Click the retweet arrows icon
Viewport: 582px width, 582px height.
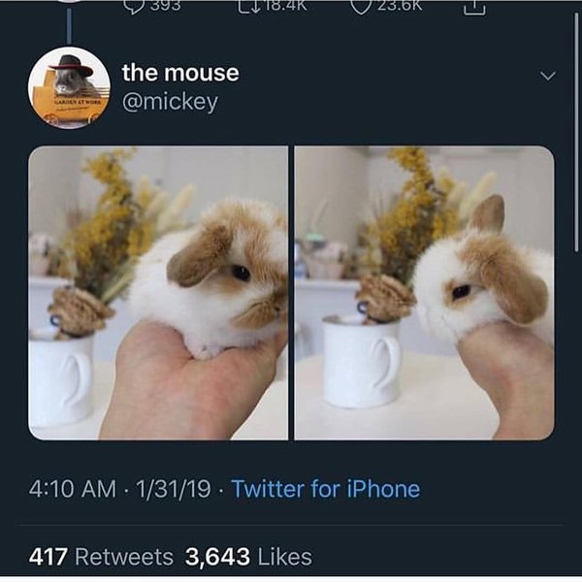(250, 5)
